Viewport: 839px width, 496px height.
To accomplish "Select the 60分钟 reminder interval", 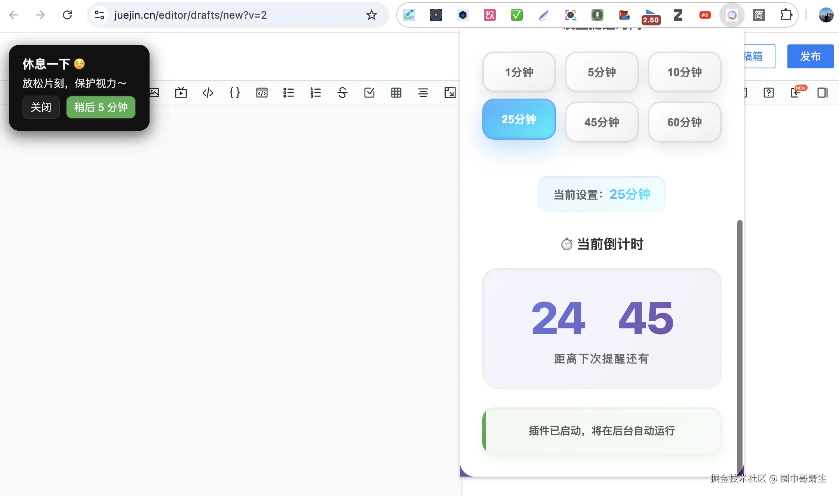I will (x=684, y=122).
